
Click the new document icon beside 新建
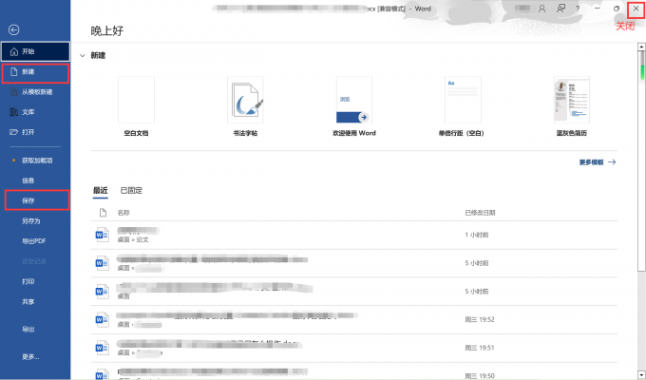[14, 71]
